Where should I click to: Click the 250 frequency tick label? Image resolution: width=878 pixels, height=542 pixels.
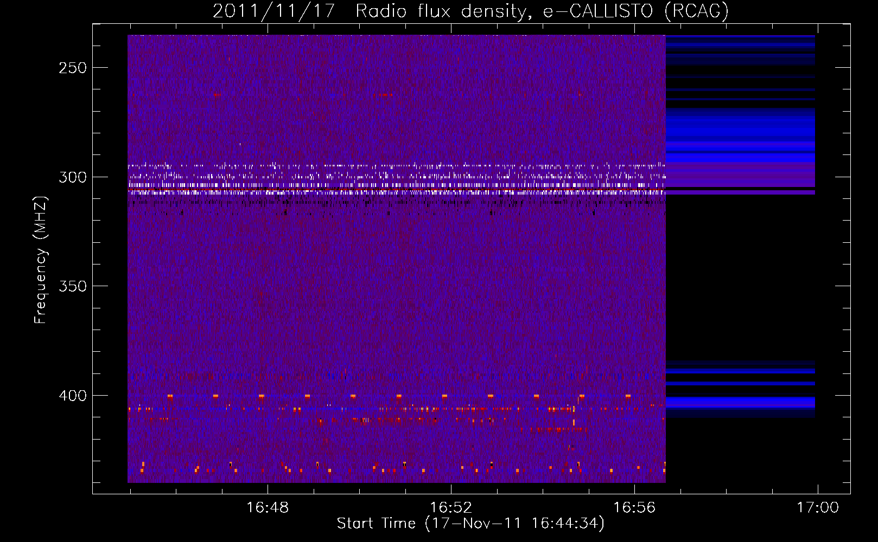click(x=73, y=68)
